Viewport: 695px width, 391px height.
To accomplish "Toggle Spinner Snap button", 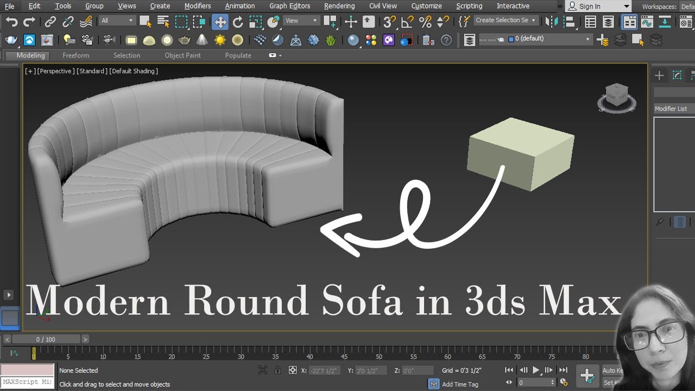I will pyautogui.click(x=443, y=22).
